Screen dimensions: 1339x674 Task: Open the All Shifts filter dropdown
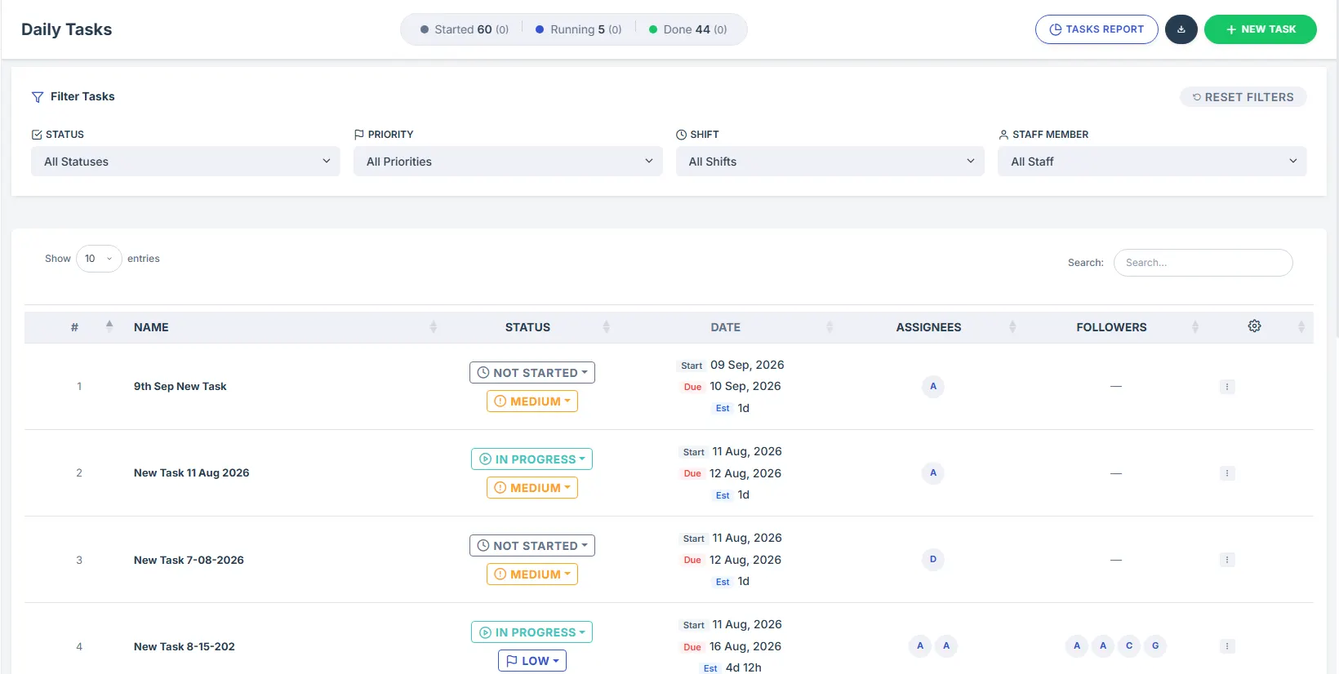830,162
